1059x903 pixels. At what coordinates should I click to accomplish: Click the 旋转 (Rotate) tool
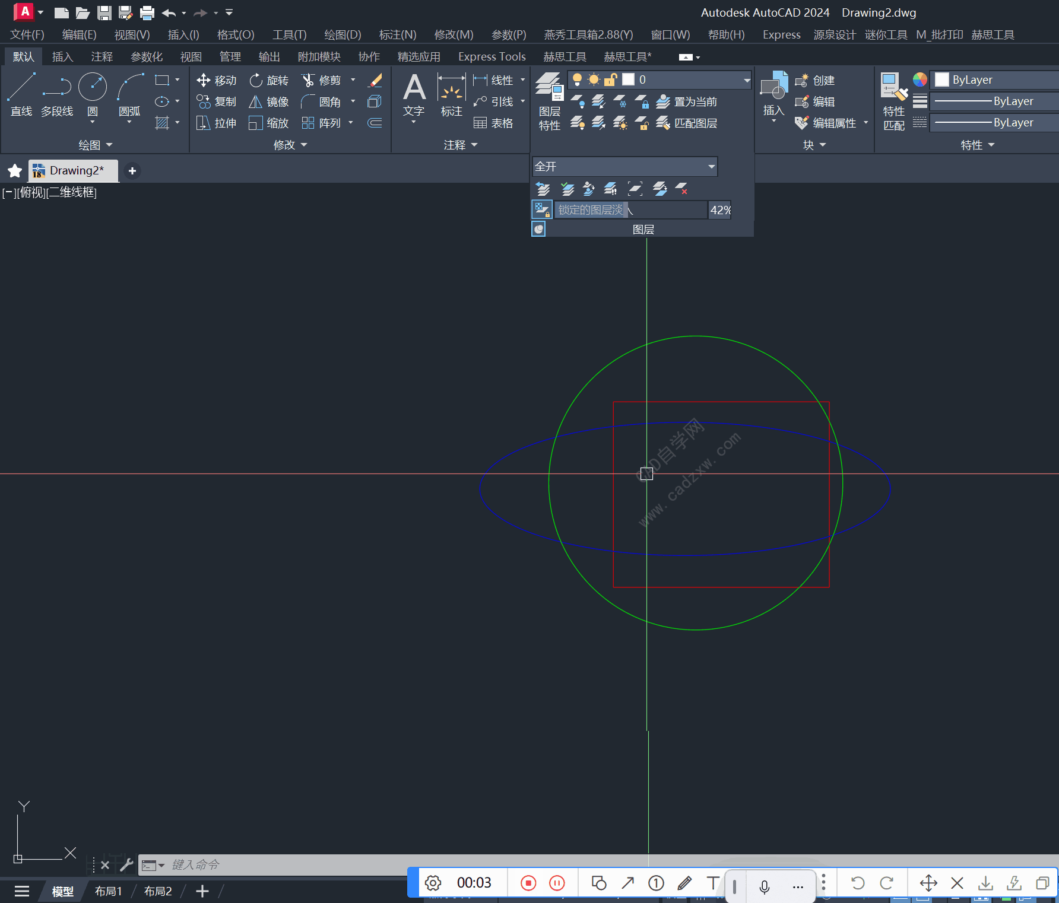pyautogui.click(x=269, y=80)
